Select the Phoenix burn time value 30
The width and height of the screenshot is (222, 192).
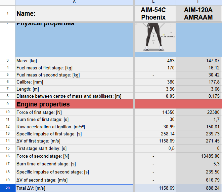(155, 120)
